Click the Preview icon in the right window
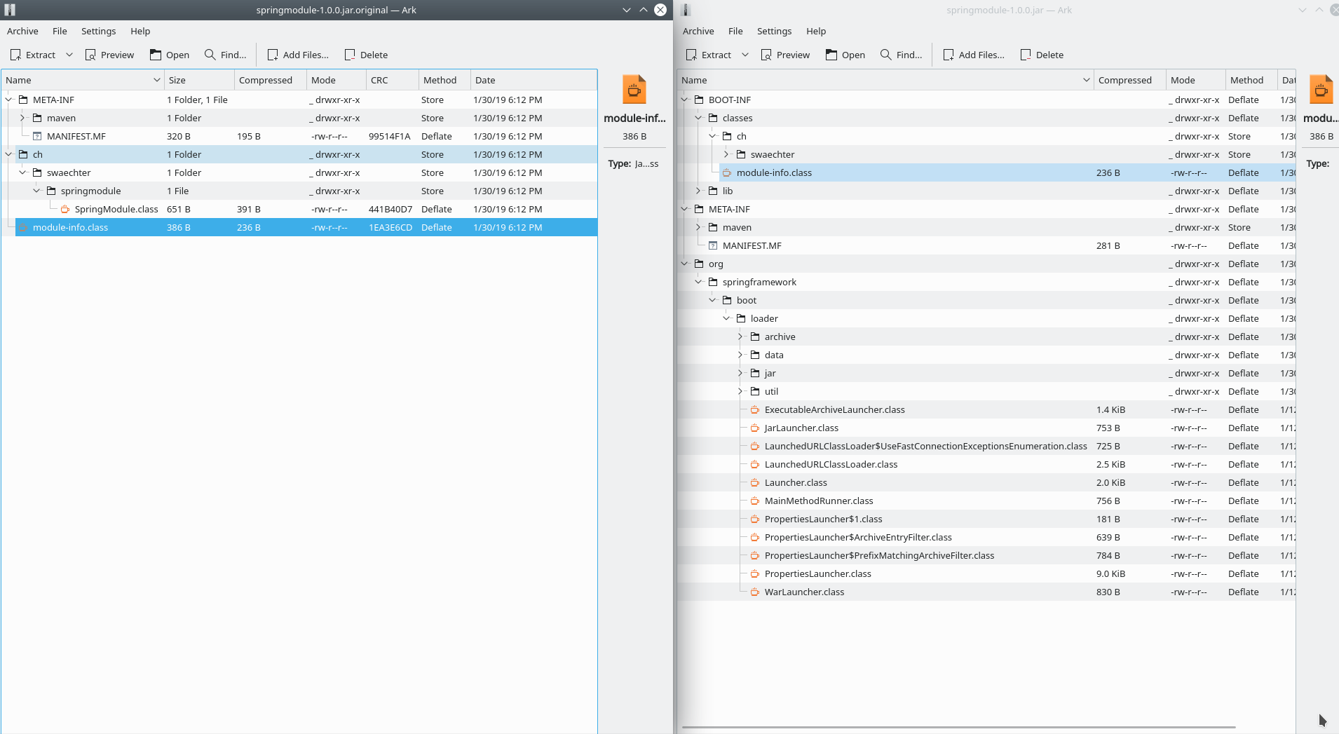The height and width of the screenshot is (734, 1339). pyautogui.click(x=768, y=55)
